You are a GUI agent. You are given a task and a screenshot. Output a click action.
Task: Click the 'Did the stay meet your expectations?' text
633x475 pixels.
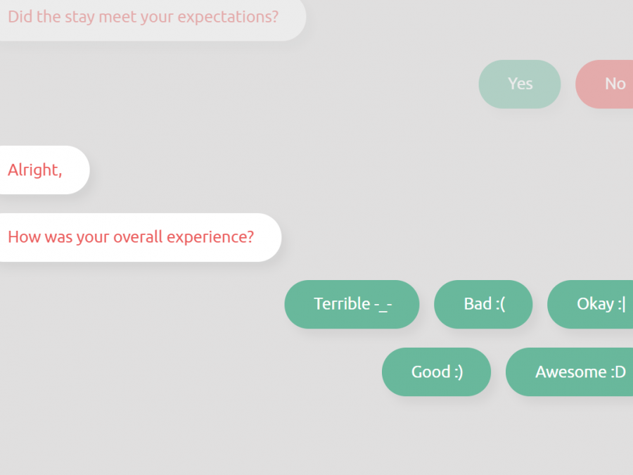143,16
